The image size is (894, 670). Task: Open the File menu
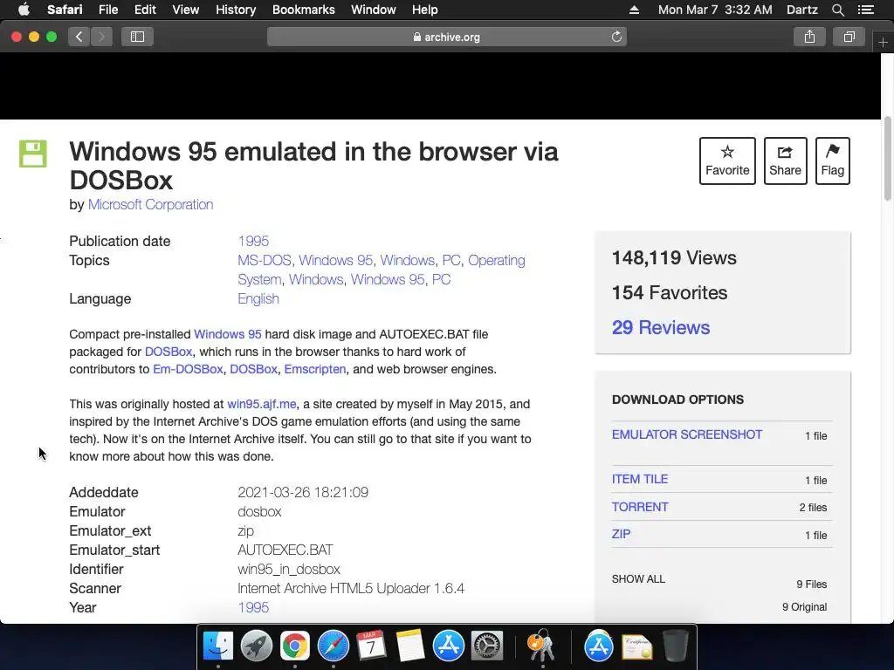[x=108, y=10]
